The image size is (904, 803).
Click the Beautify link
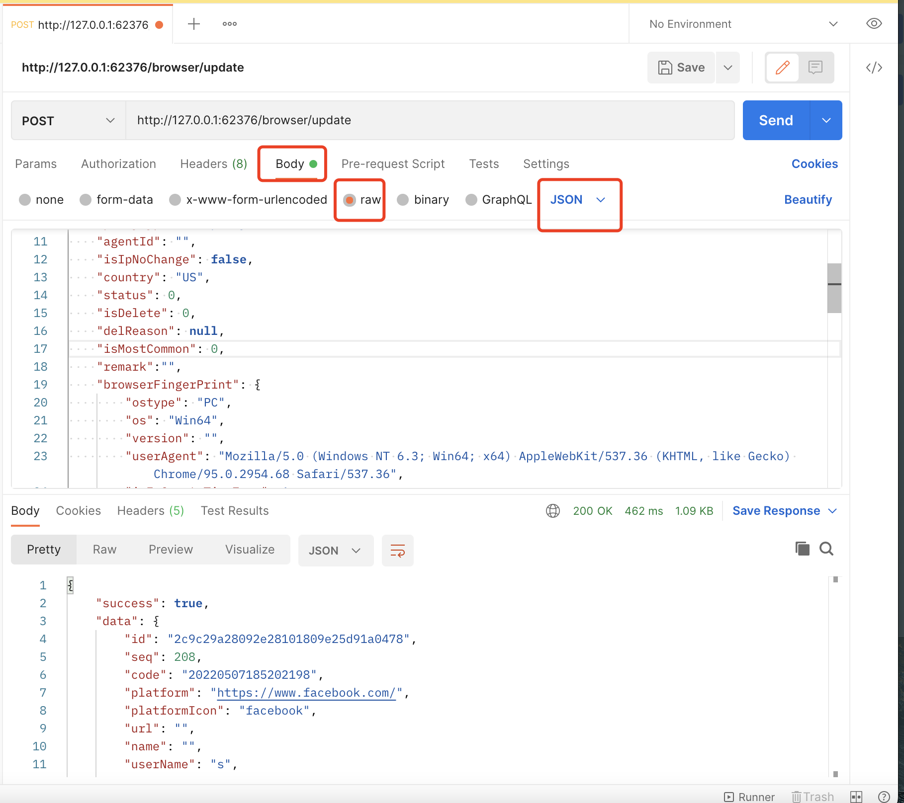(808, 200)
